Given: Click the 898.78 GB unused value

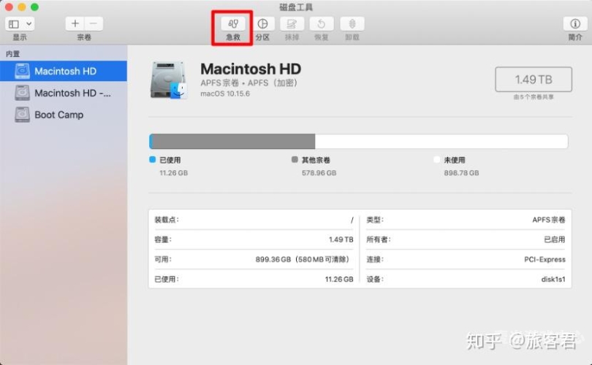Looking at the screenshot, I should 461,173.
